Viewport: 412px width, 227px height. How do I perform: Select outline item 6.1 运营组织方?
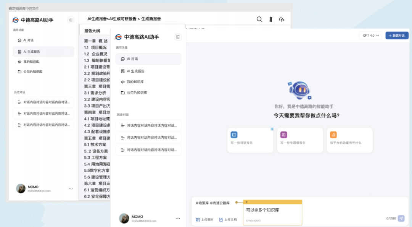97,190
